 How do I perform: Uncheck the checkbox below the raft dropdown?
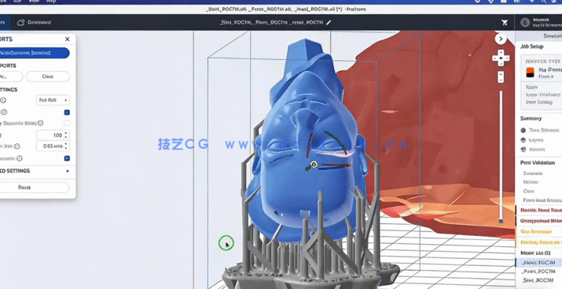coord(67,112)
